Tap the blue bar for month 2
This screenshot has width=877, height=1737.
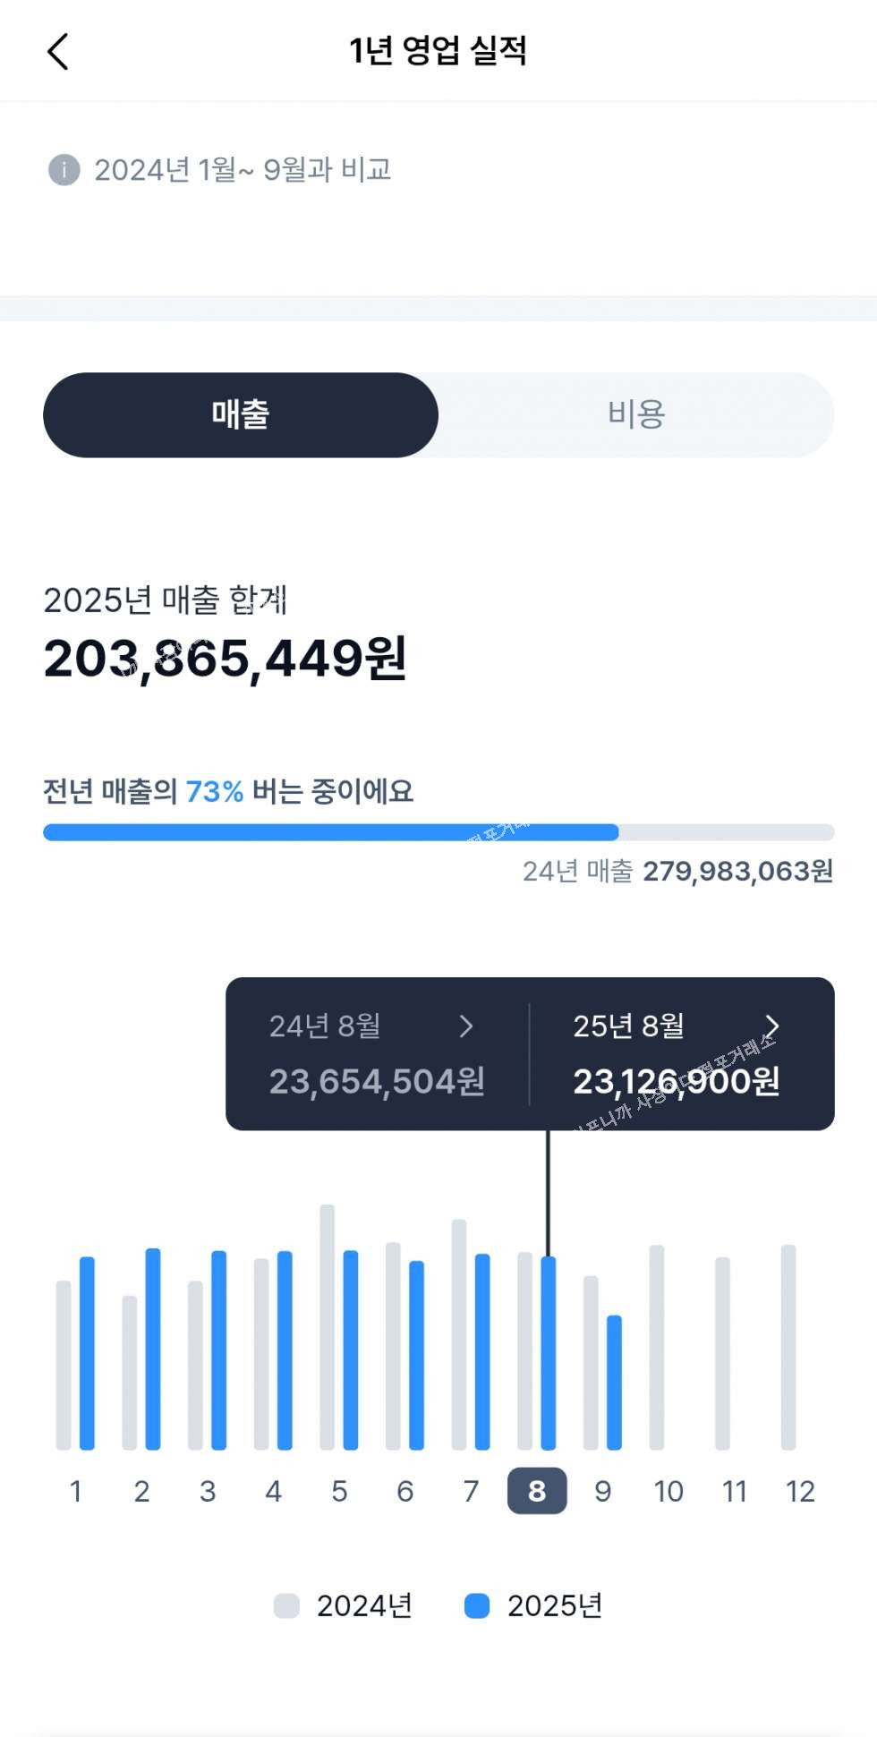(153, 1348)
